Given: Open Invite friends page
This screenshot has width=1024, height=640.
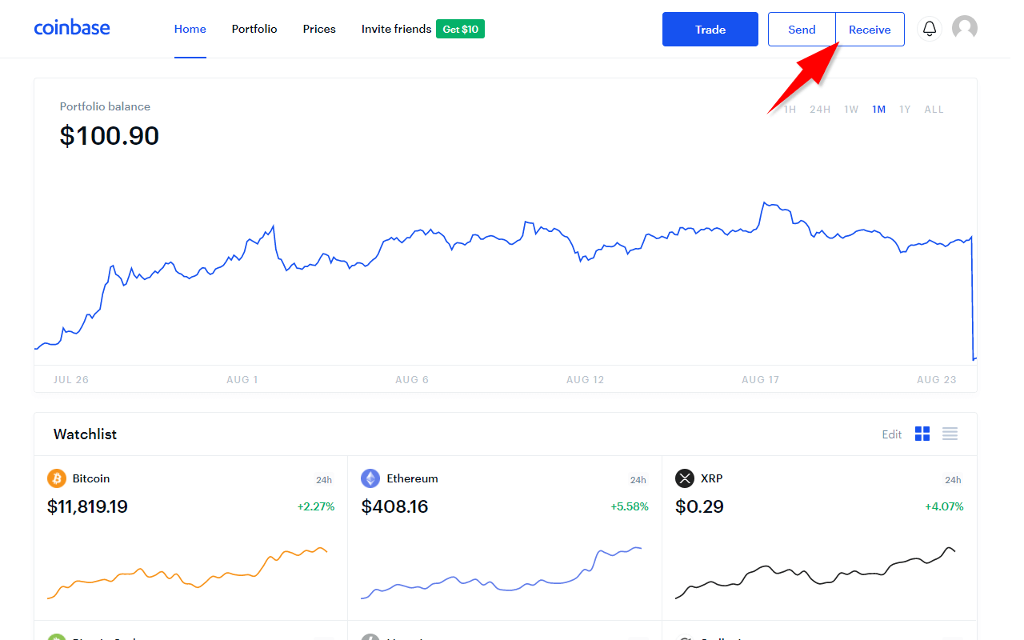Looking at the screenshot, I should 396,29.
